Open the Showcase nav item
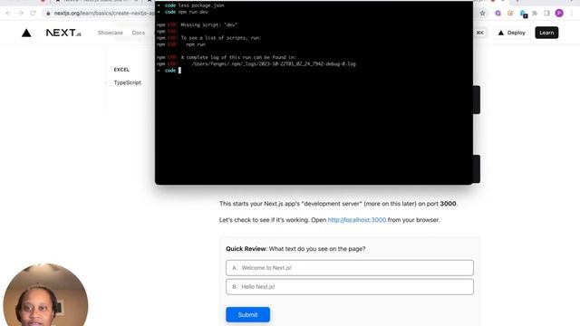 pyautogui.click(x=111, y=33)
